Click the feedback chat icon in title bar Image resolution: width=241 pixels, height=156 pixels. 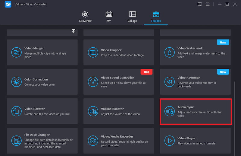pyautogui.click(x=200, y=4)
